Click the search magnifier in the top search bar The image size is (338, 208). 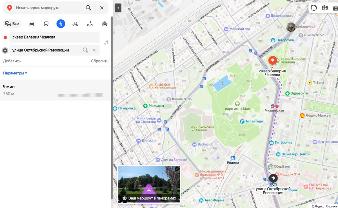coord(88,8)
